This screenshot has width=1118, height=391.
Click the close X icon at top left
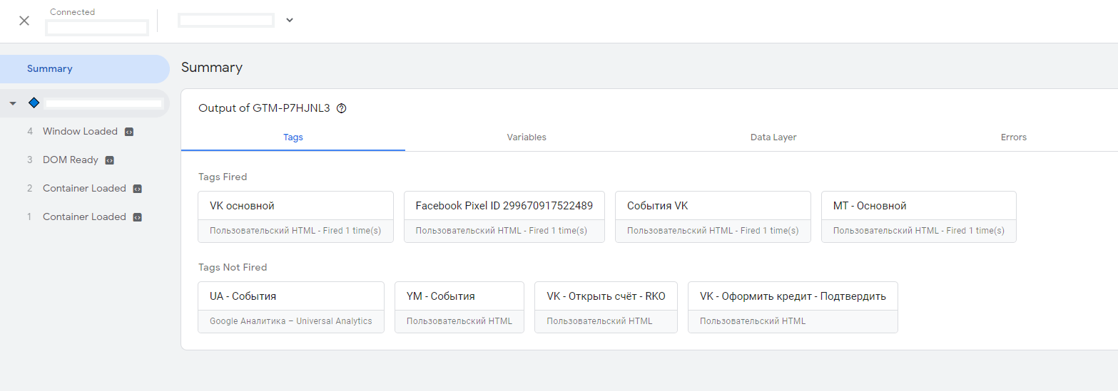click(x=24, y=21)
